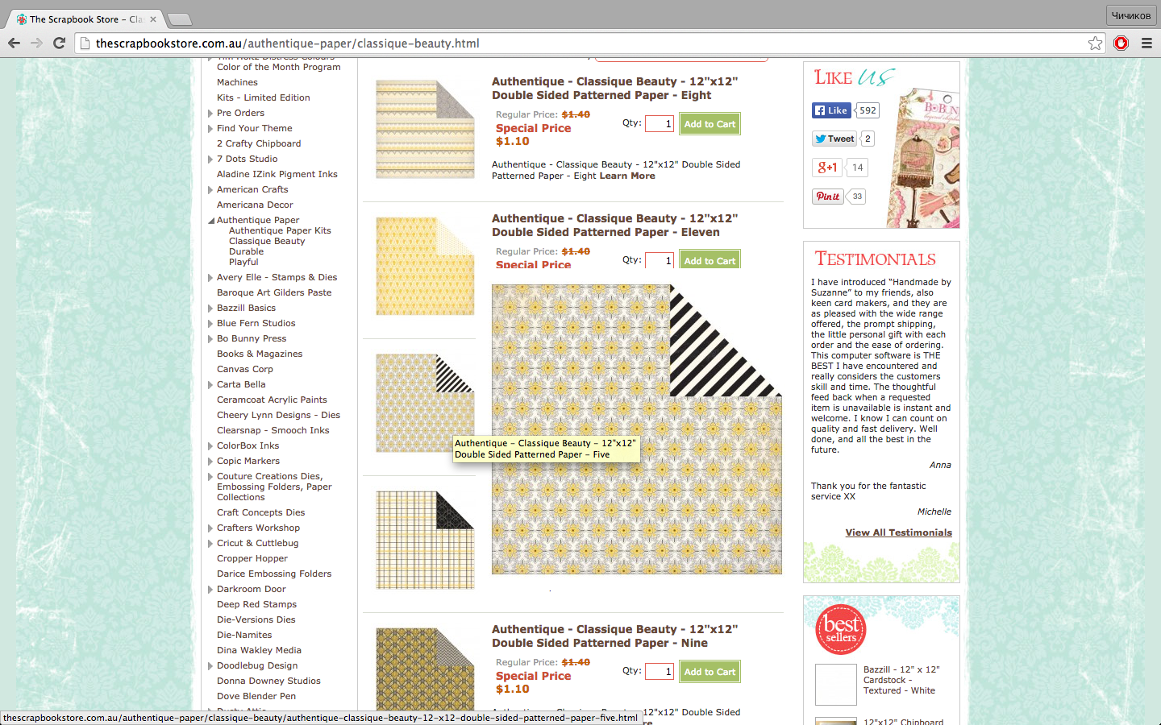Viewport: 1161px width, 725px height.
Task: Expand the Find Your Theme category
Action: [x=210, y=128]
